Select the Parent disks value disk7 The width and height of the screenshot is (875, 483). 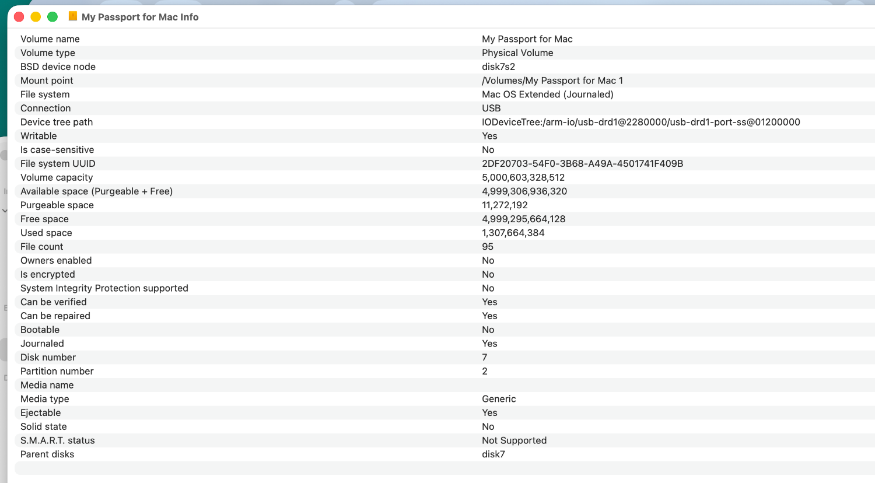point(493,454)
